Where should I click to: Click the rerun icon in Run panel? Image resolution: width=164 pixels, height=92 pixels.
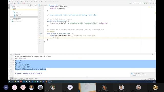(x=11, y=56)
